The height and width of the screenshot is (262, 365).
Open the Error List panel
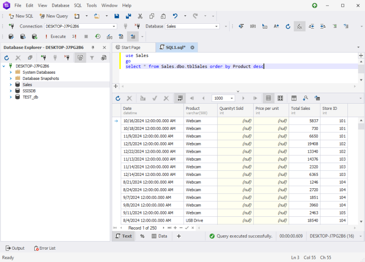point(45,248)
